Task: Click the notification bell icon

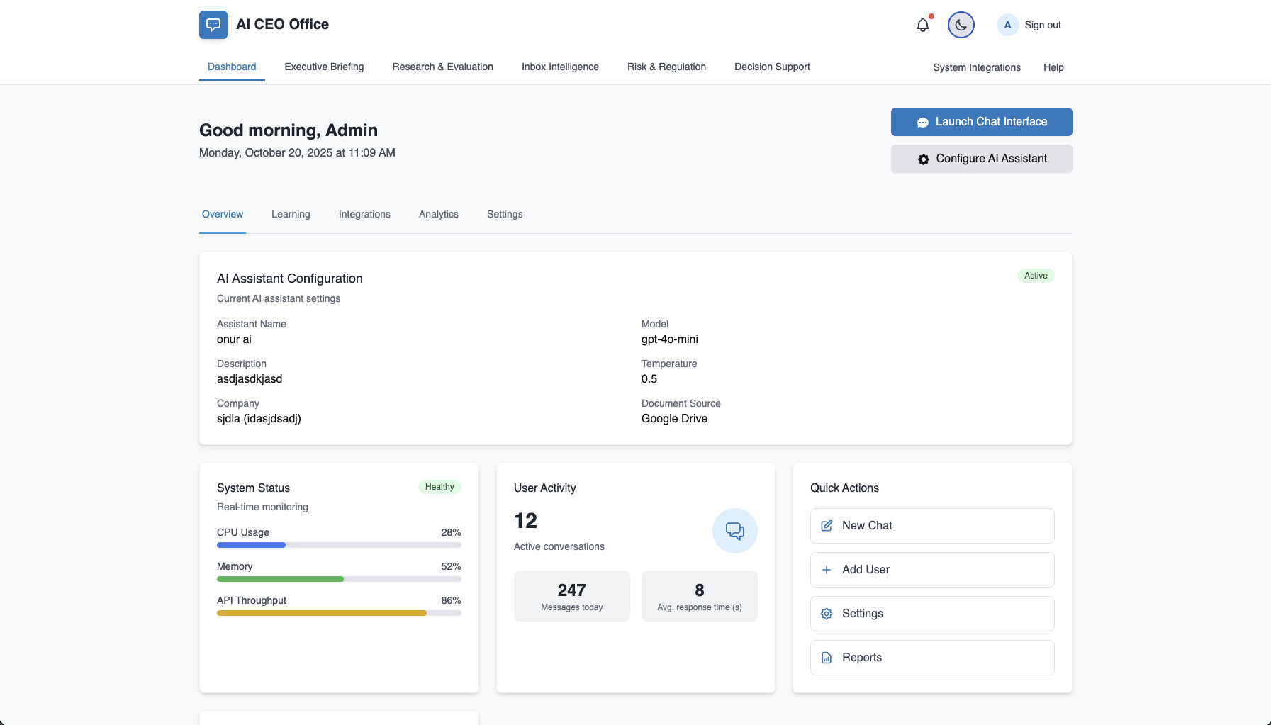Action: (922, 24)
